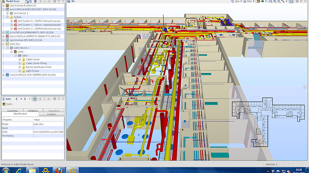Open the Spin mode dropdown arrow
This screenshot has height=173, width=309.
click(241, 1)
